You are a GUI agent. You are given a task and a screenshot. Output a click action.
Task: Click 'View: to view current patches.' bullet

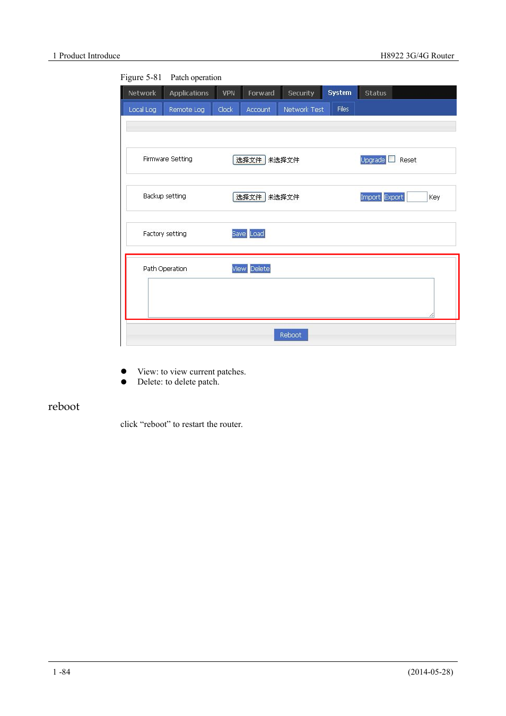(191, 372)
